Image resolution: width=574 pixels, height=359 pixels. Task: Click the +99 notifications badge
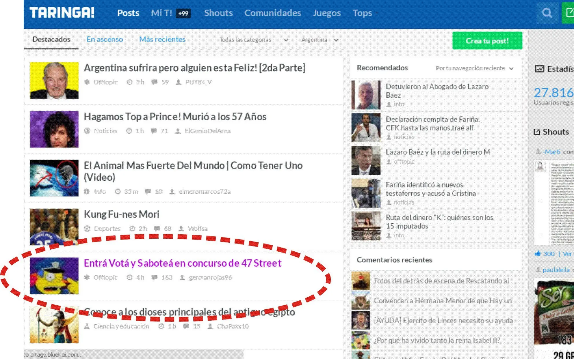pos(183,13)
